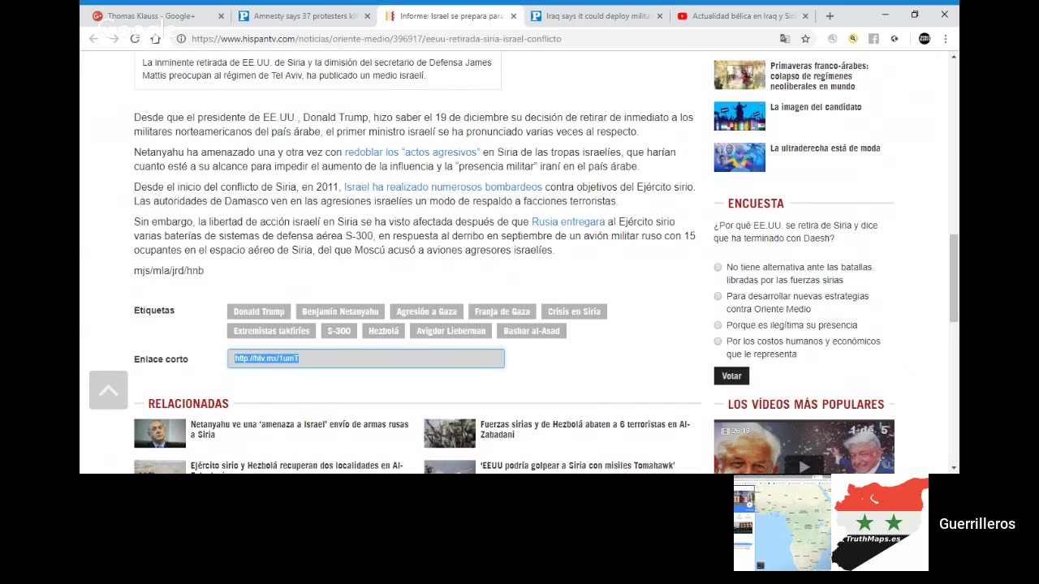
Task: Click the hispantv.com address bar
Action: click(479, 38)
